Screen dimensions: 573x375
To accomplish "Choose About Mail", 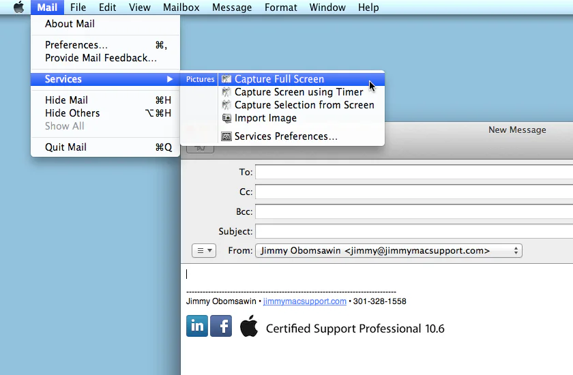I will (105, 24).
